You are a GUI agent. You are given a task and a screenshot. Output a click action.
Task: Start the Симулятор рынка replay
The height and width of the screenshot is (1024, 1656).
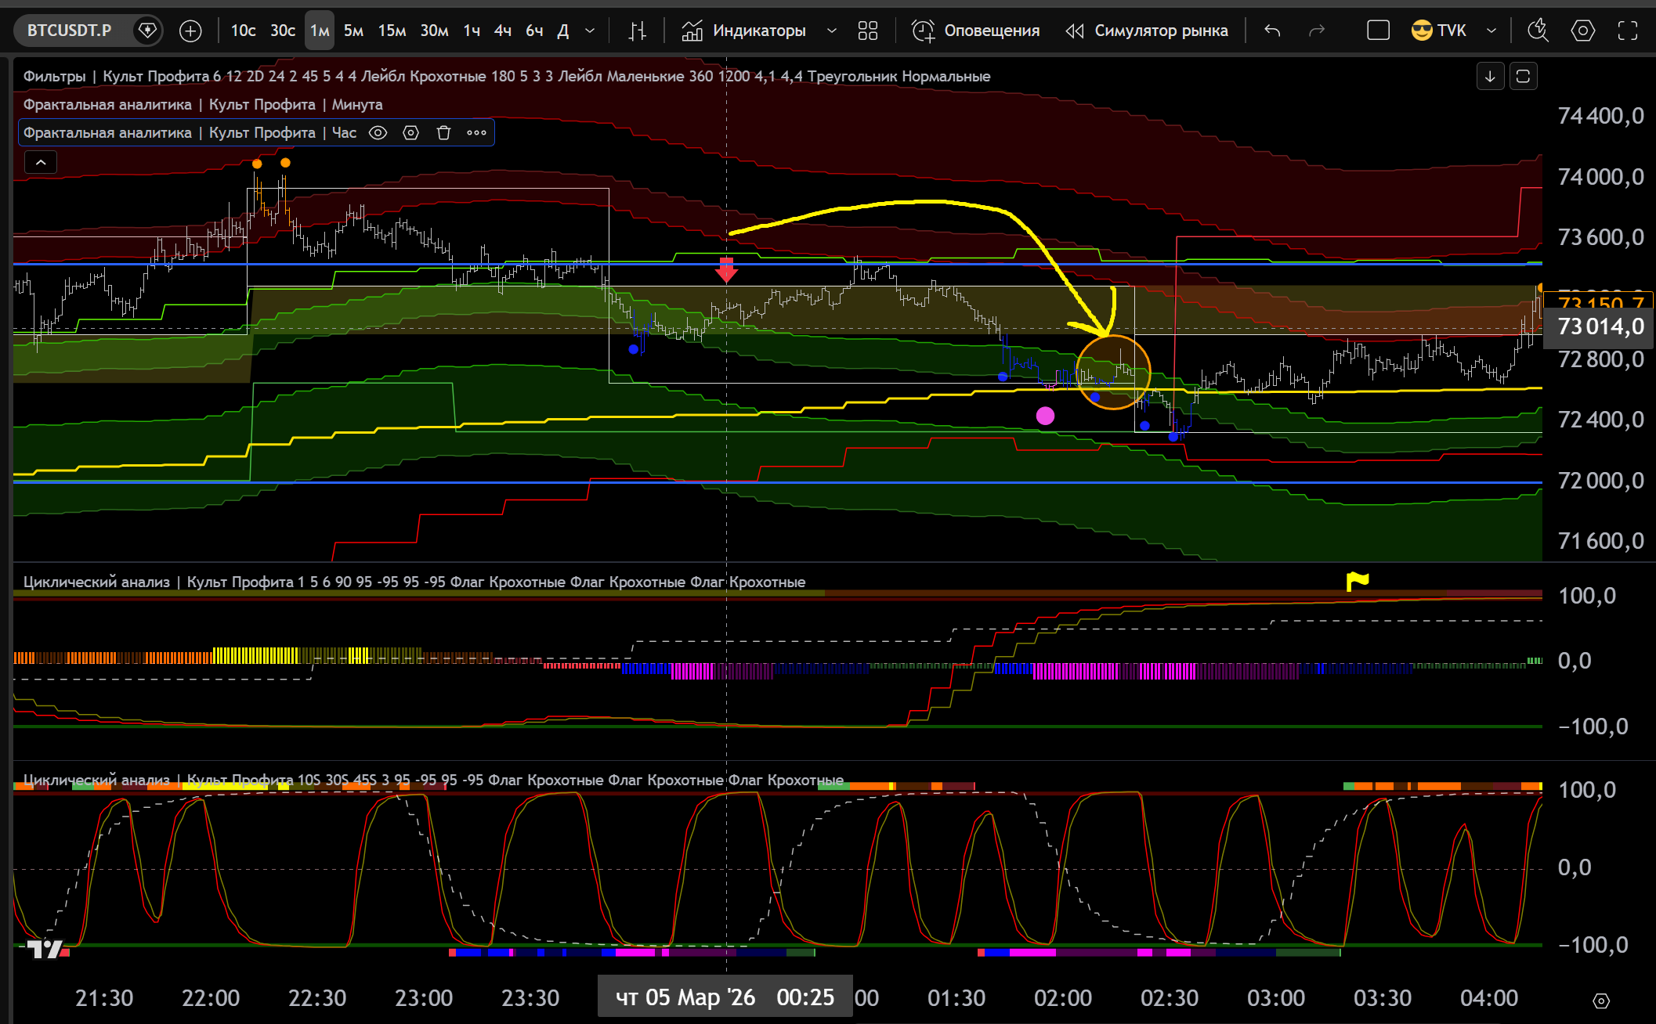point(1147,31)
